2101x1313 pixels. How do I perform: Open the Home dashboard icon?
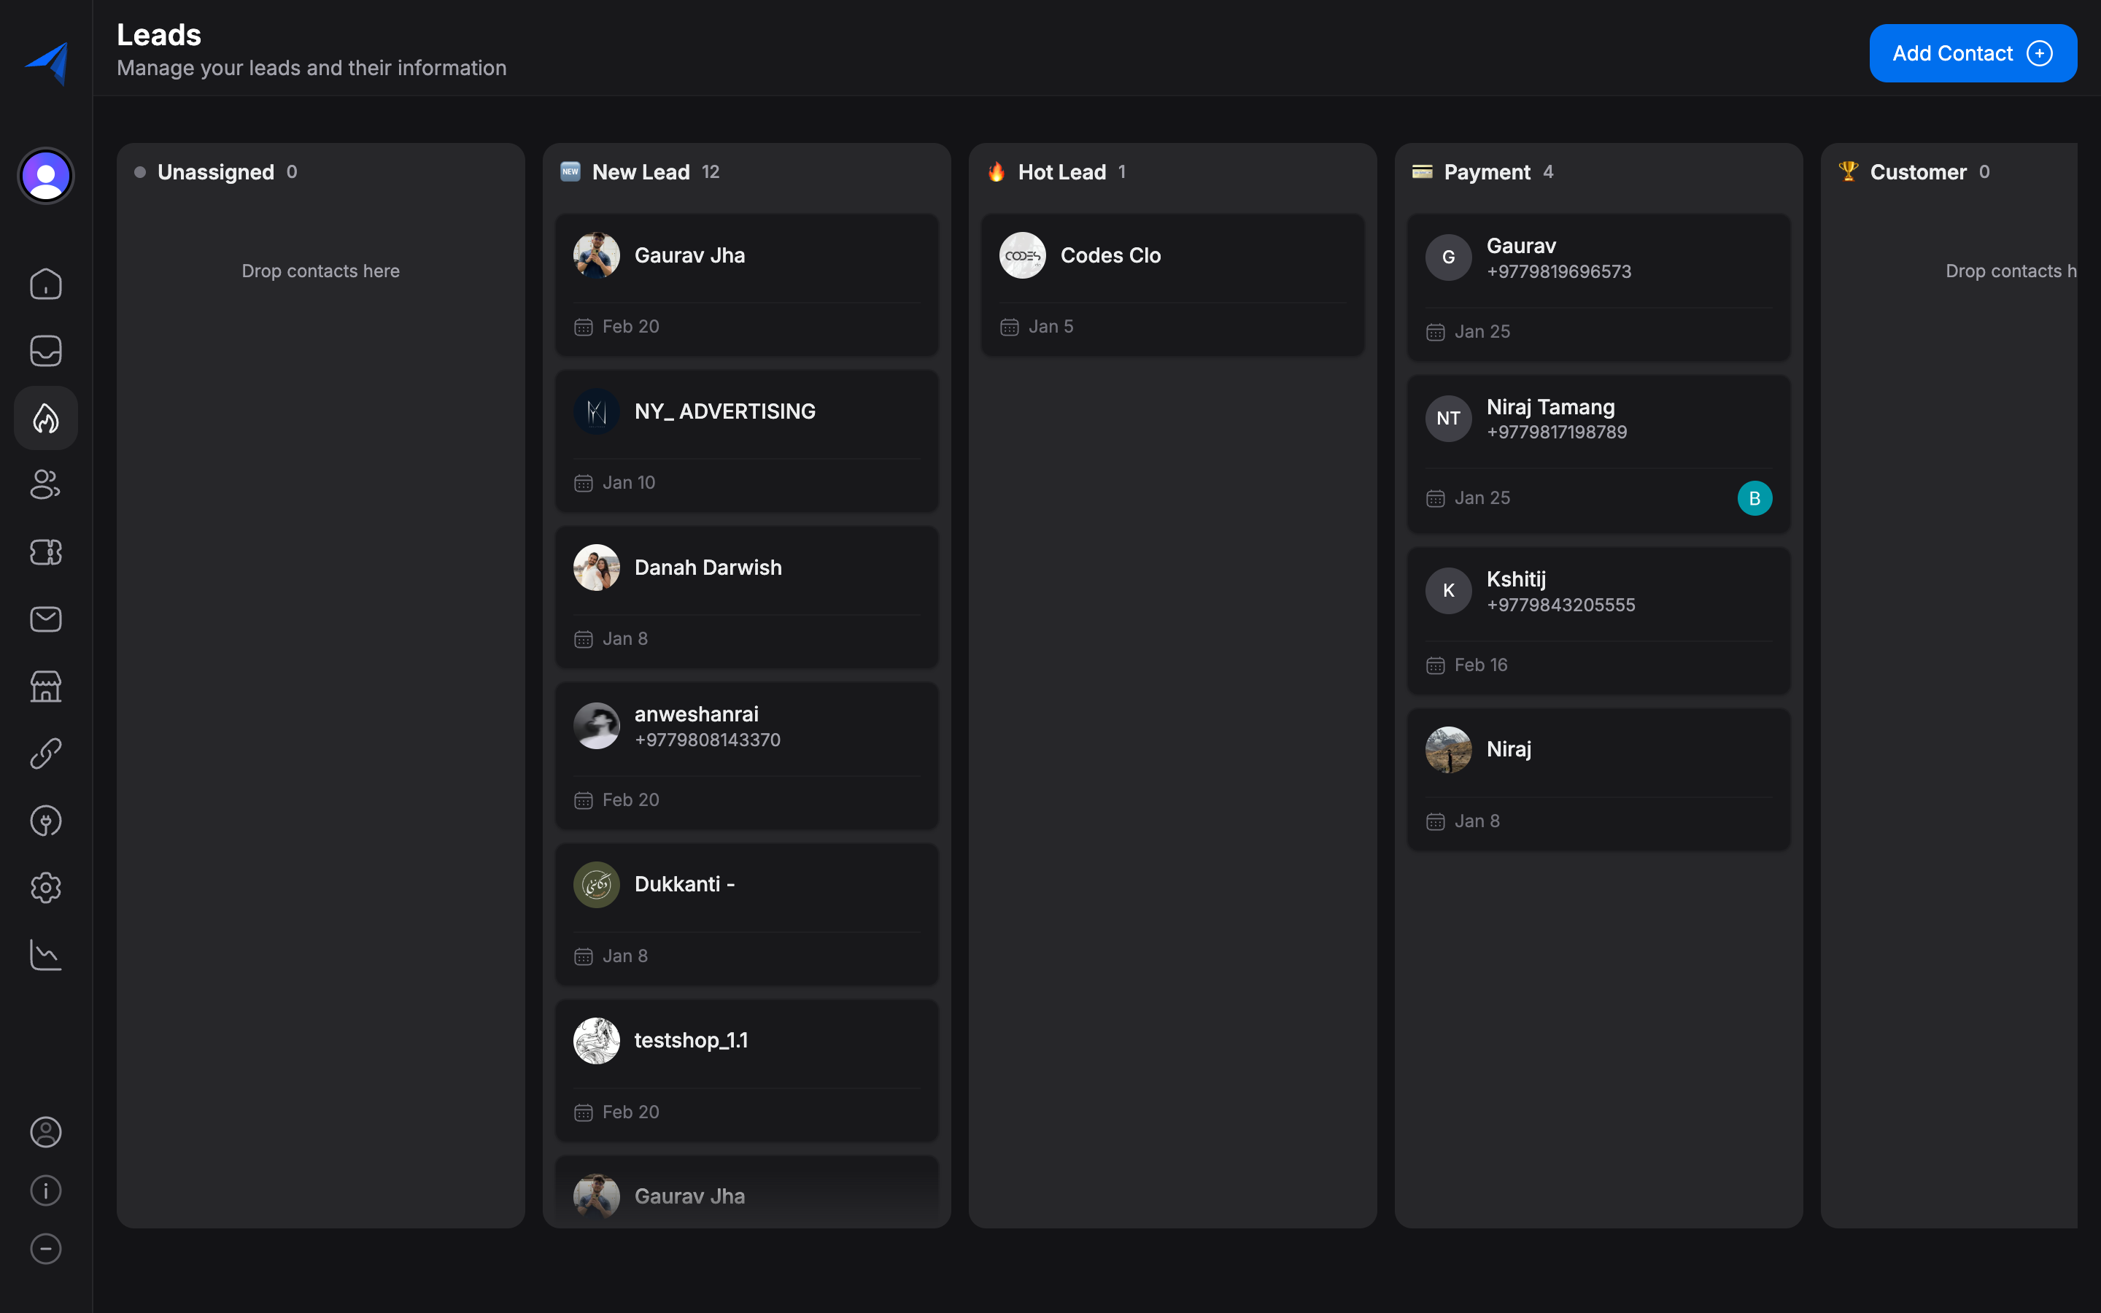(x=45, y=283)
